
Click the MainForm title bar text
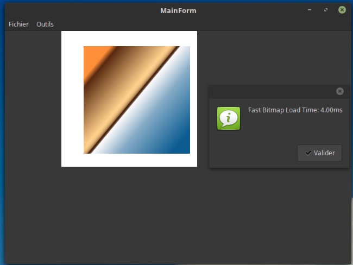(x=178, y=10)
